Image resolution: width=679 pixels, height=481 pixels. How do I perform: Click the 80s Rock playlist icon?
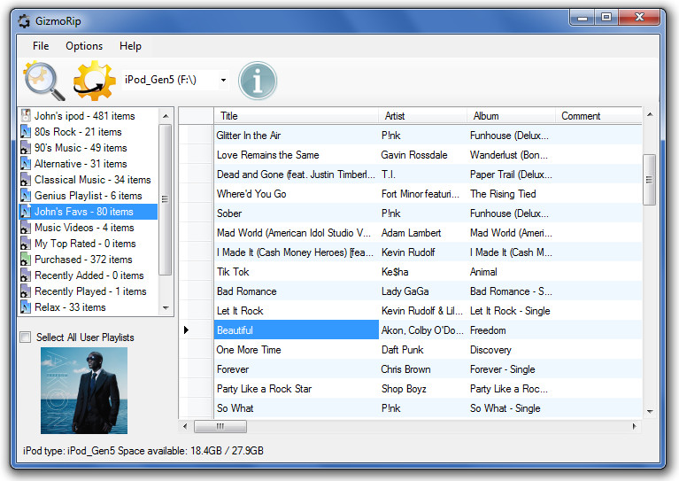click(26, 132)
